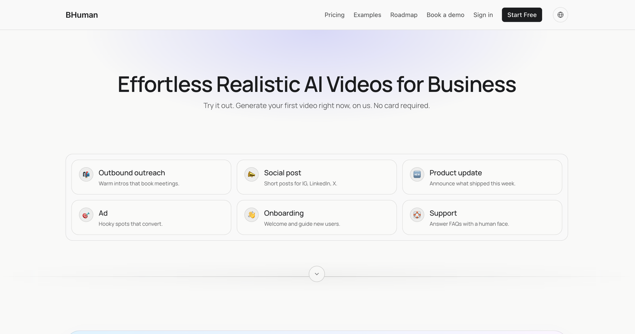Screen dimensions: 635x334
Task: Go to Examples in the navigation
Action: [367, 15]
